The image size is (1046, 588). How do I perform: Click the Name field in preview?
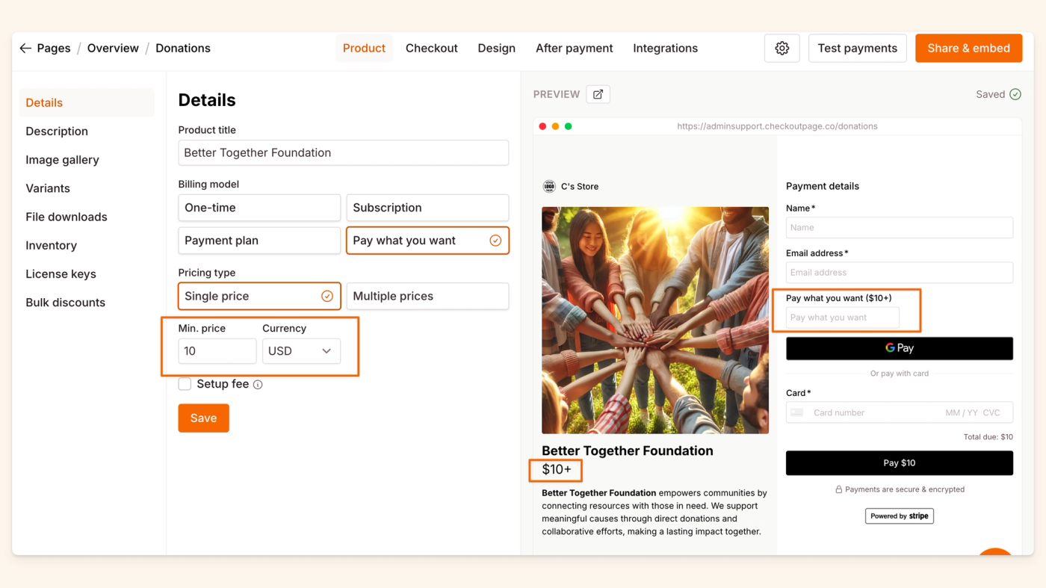900,227
